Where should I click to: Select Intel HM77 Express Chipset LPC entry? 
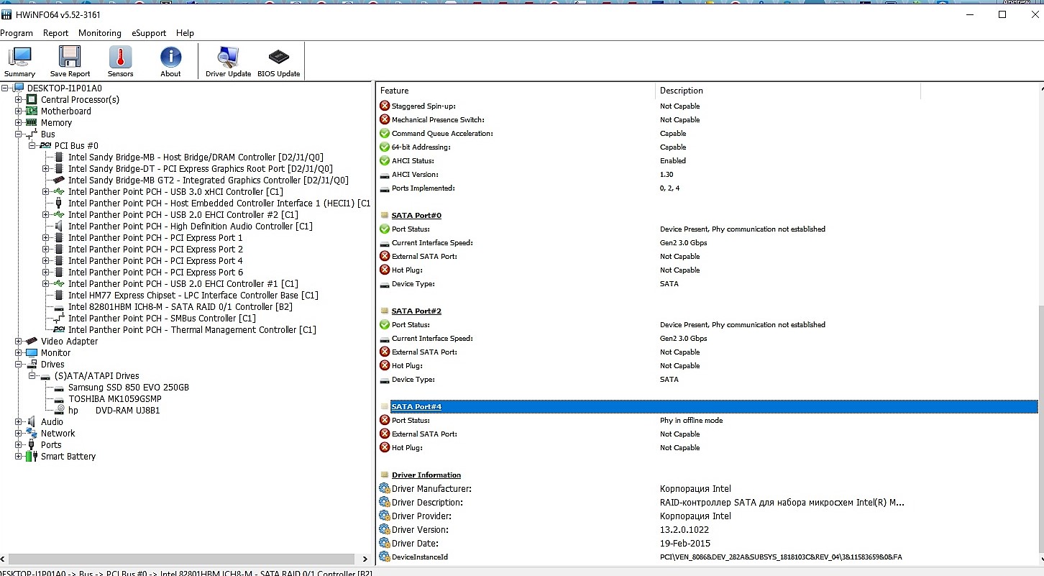click(x=193, y=295)
